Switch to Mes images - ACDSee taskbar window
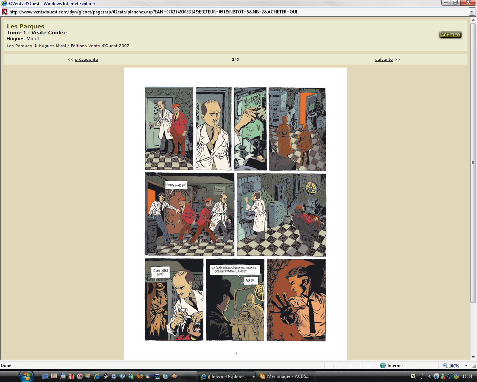The image size is (477, 382). coord(285,376)
